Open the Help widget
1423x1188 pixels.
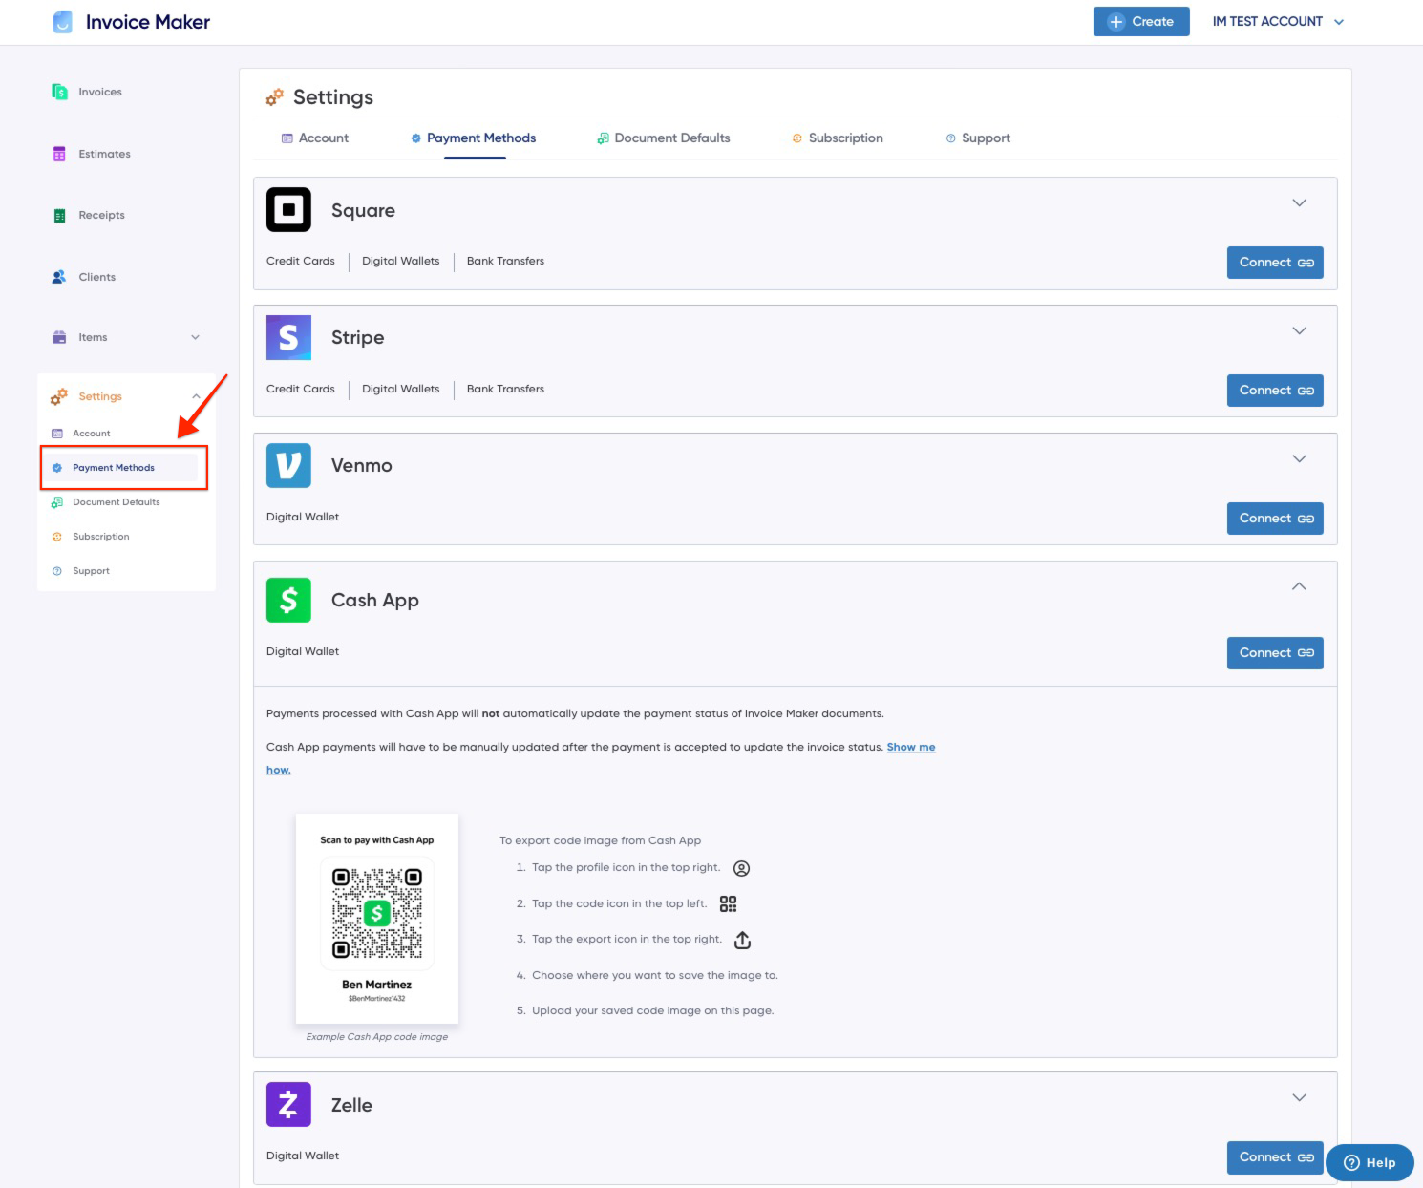pos(1370,1162)
